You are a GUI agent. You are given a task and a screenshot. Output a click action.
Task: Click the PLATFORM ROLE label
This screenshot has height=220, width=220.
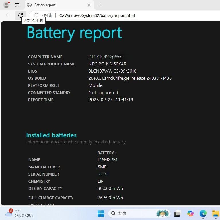tap(44, 85)
